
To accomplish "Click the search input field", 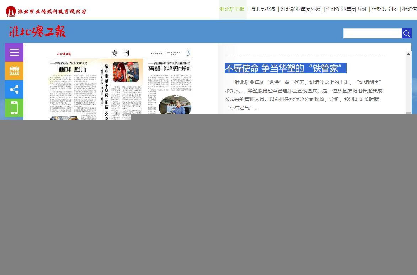I will 372,33.
